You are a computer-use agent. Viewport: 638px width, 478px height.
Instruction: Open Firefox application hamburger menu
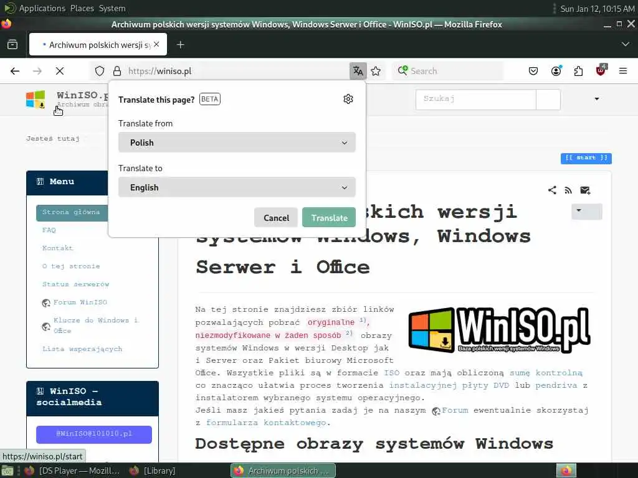[x=623, y=71]
